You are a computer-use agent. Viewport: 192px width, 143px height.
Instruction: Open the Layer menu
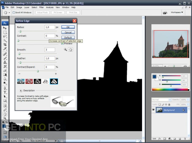27,7
